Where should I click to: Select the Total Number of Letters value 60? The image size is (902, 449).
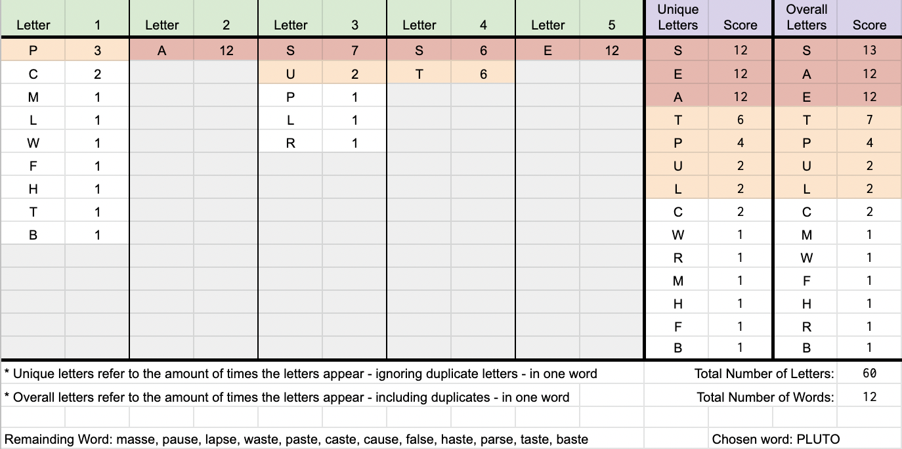869,374
